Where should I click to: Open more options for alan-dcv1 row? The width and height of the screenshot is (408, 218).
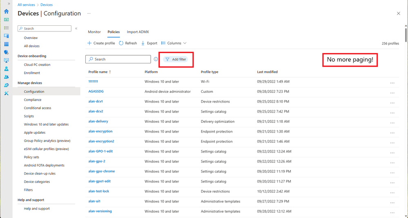tap(392, 103)
